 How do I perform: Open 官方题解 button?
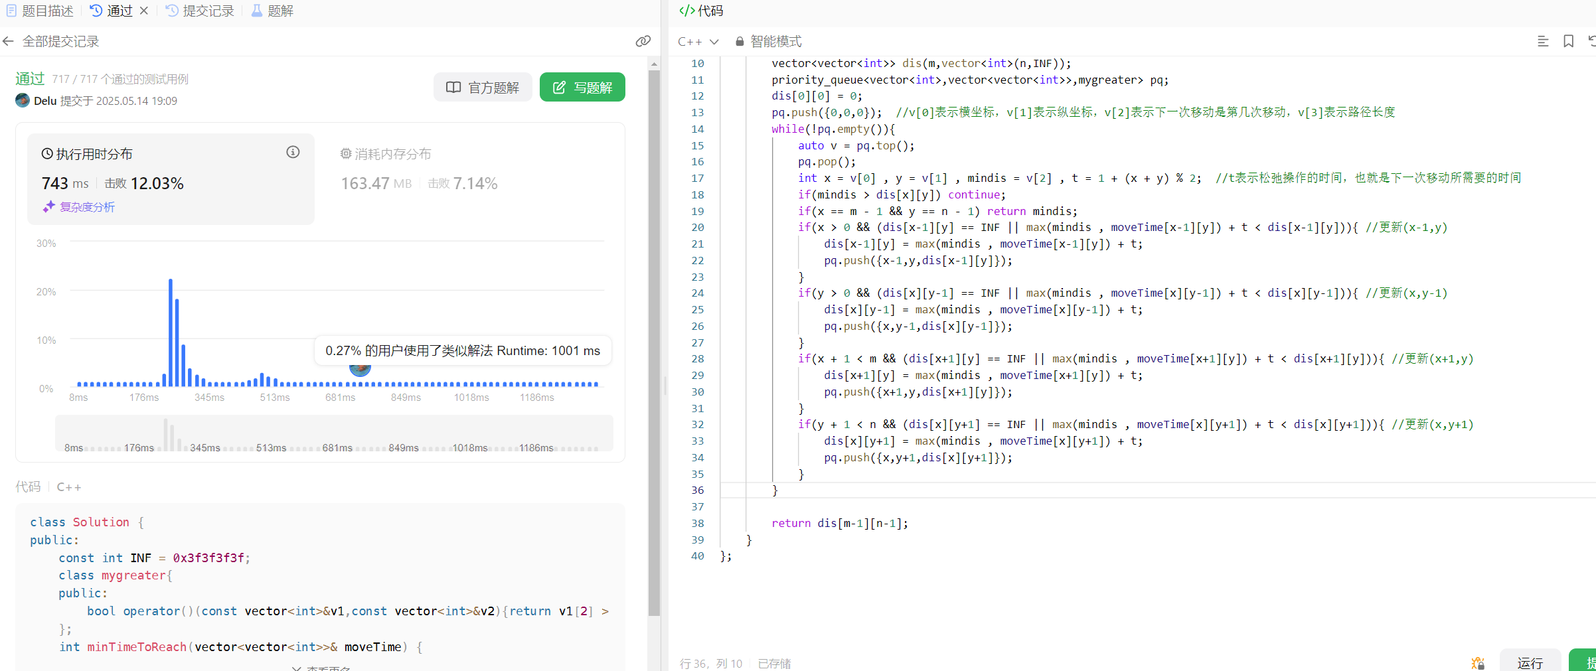click(483, 88)
